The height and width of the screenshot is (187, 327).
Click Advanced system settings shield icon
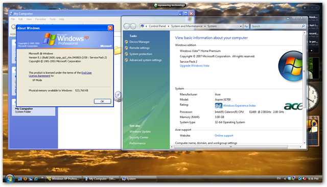(126, 60)
